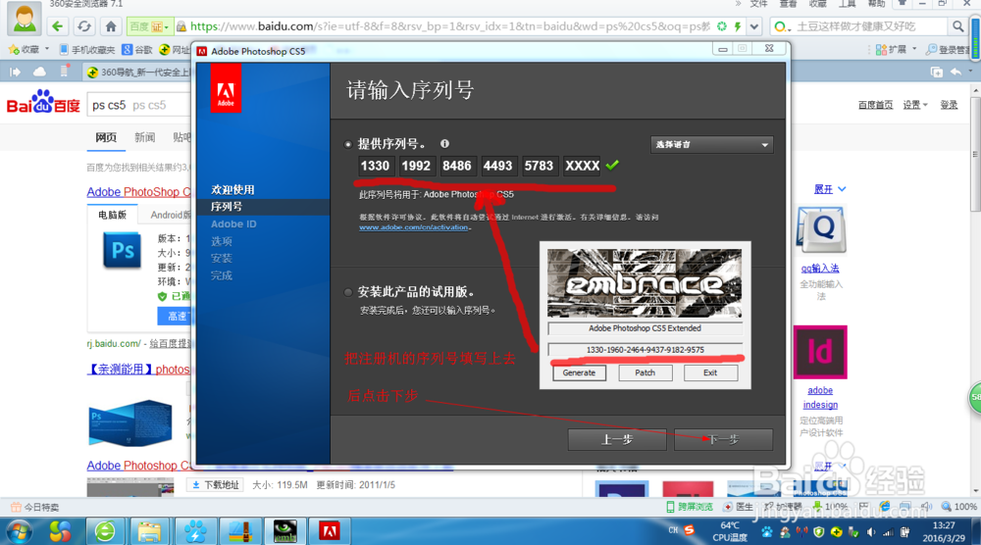Open the 帮助 menu in the browser
The width and height of the screenshot is (981, 545).
pyautogui.click(x=876, y=4)
